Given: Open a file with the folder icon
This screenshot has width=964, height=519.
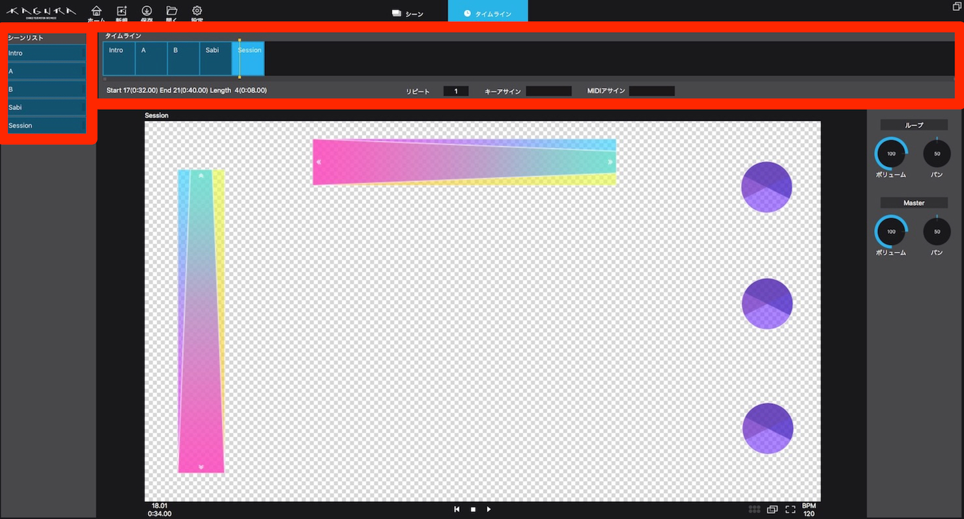Looking at the screenshot, I should [172, 12].
